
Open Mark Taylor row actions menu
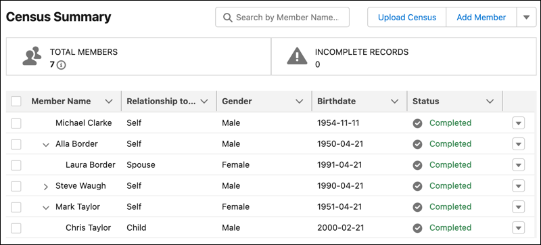pos(518,207)
